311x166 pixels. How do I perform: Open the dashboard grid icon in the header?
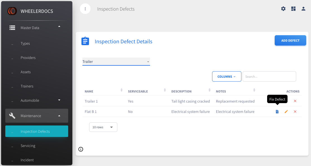[x=293, y=9]
